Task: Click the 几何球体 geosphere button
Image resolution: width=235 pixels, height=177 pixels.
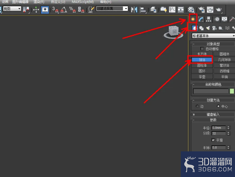Action: [225, 60]
